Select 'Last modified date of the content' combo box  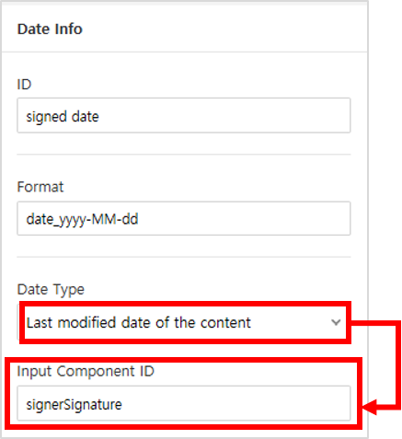point(183,322)
